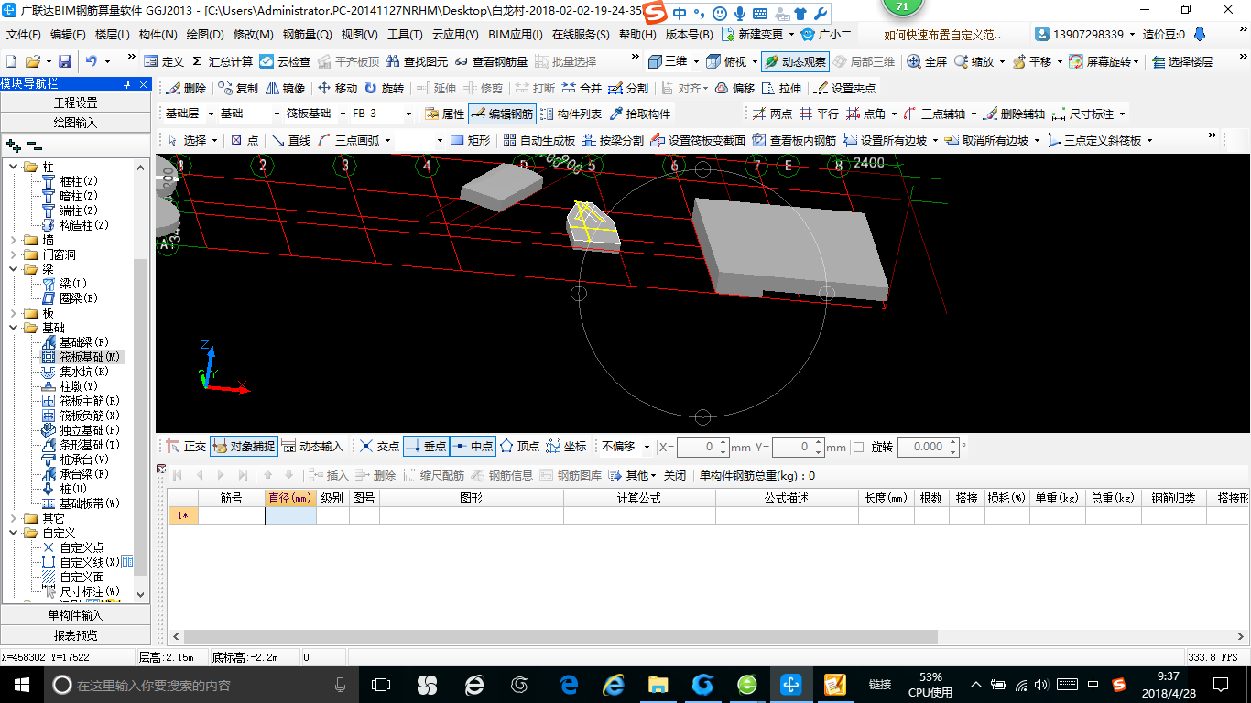The height and width of the screenshot is (703, 1251).
Task: Click the X coordinate input field
Action: [x=703, y=447]
